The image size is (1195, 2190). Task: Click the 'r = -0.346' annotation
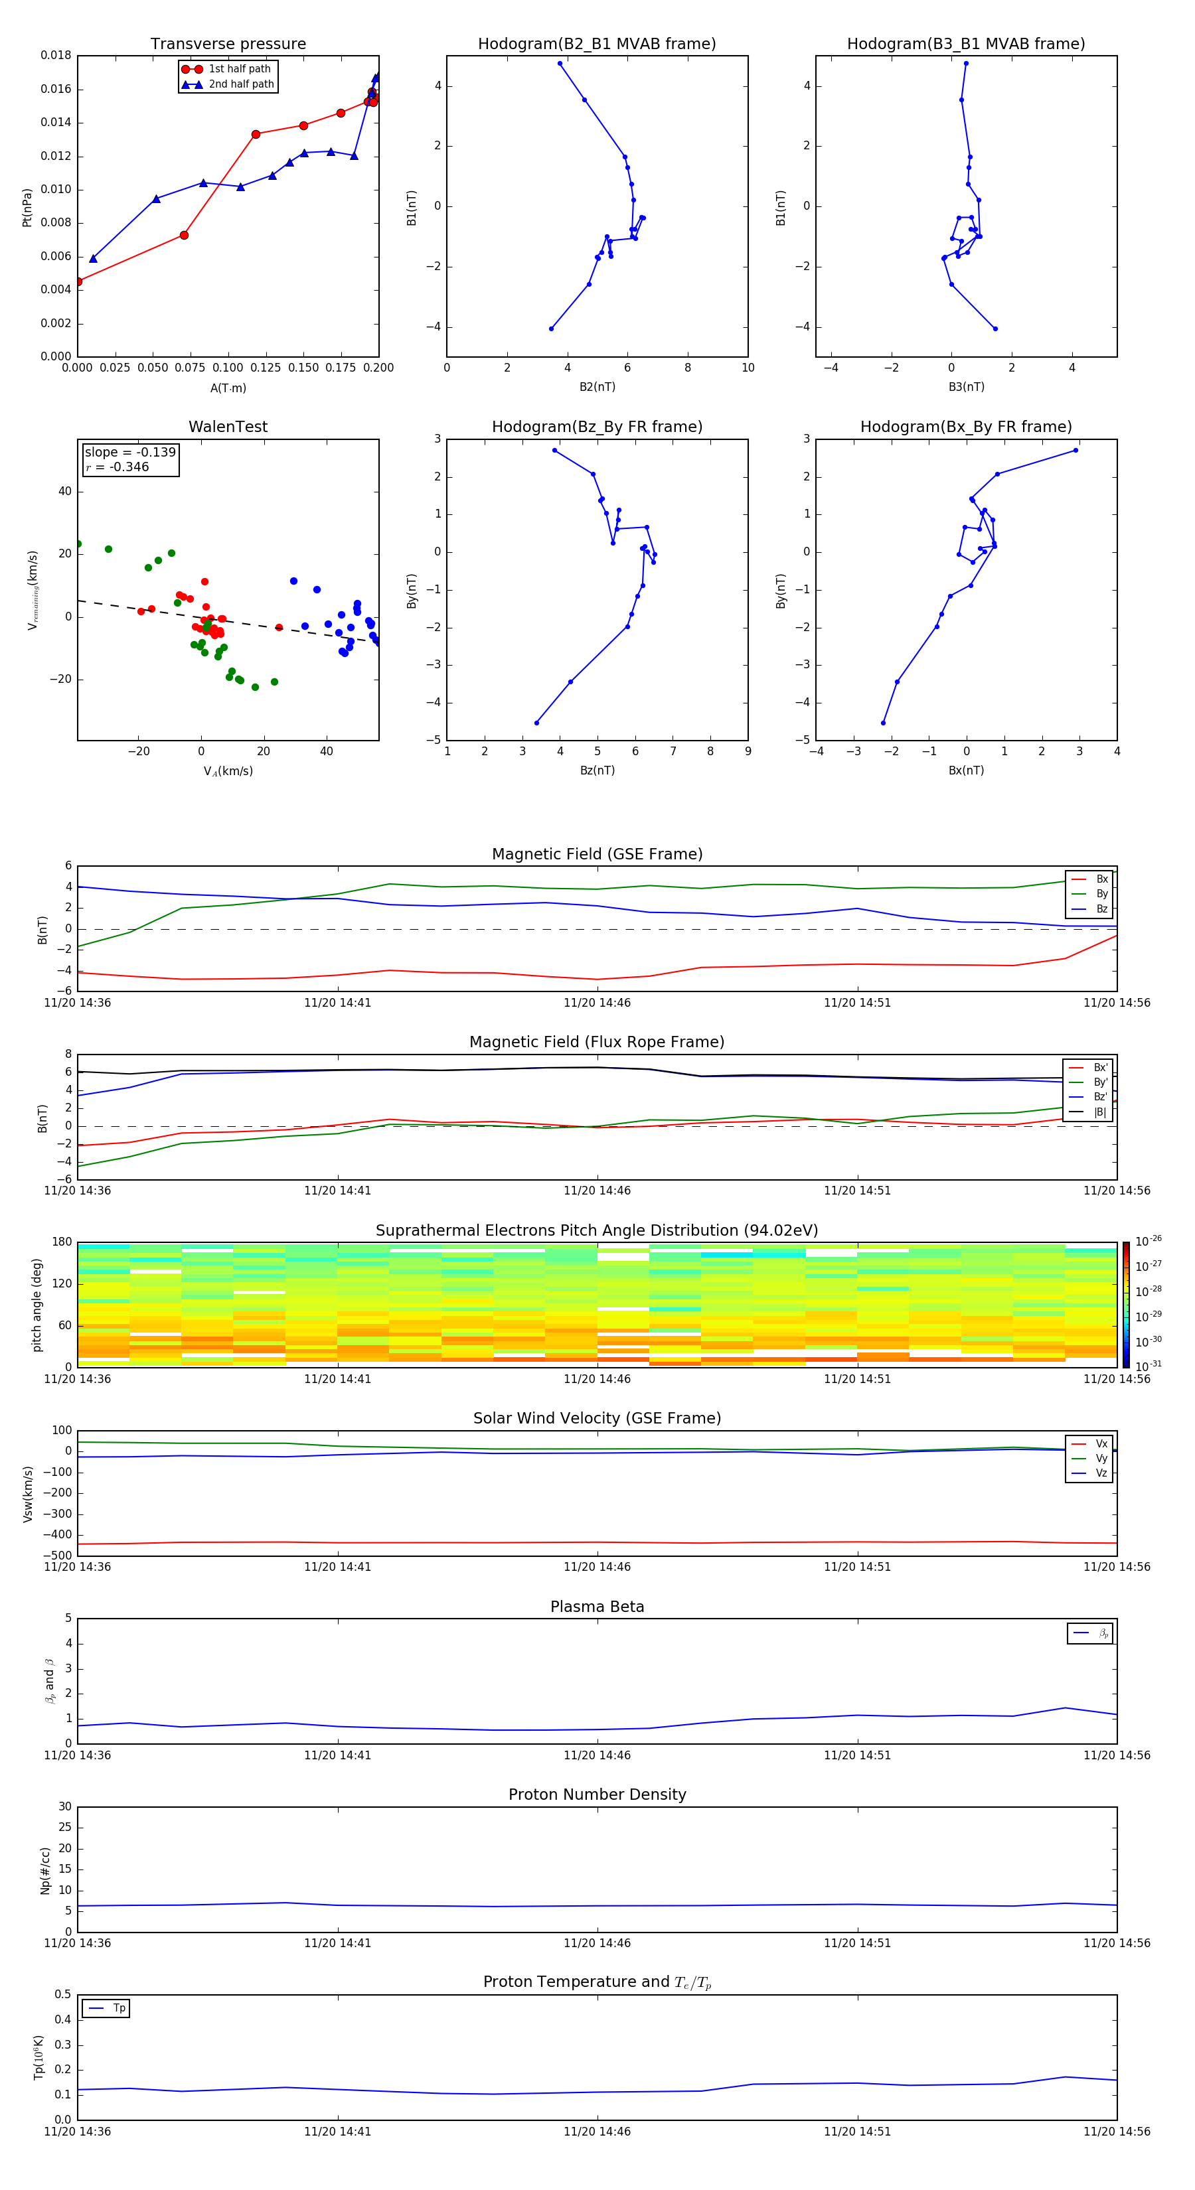[118, 467]
